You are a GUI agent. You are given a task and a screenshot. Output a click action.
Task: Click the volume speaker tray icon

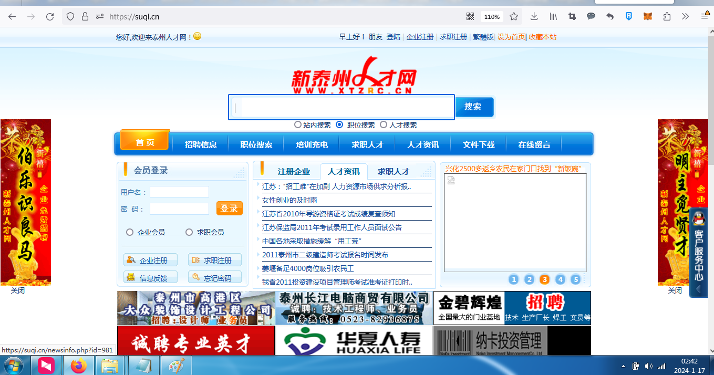649,366
